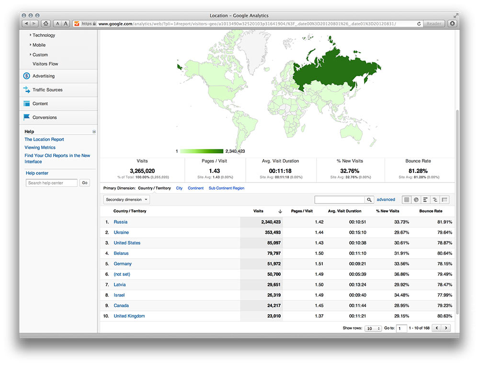Open Ukraine in the country table
The image size is (479, 365).
[121, 232]
